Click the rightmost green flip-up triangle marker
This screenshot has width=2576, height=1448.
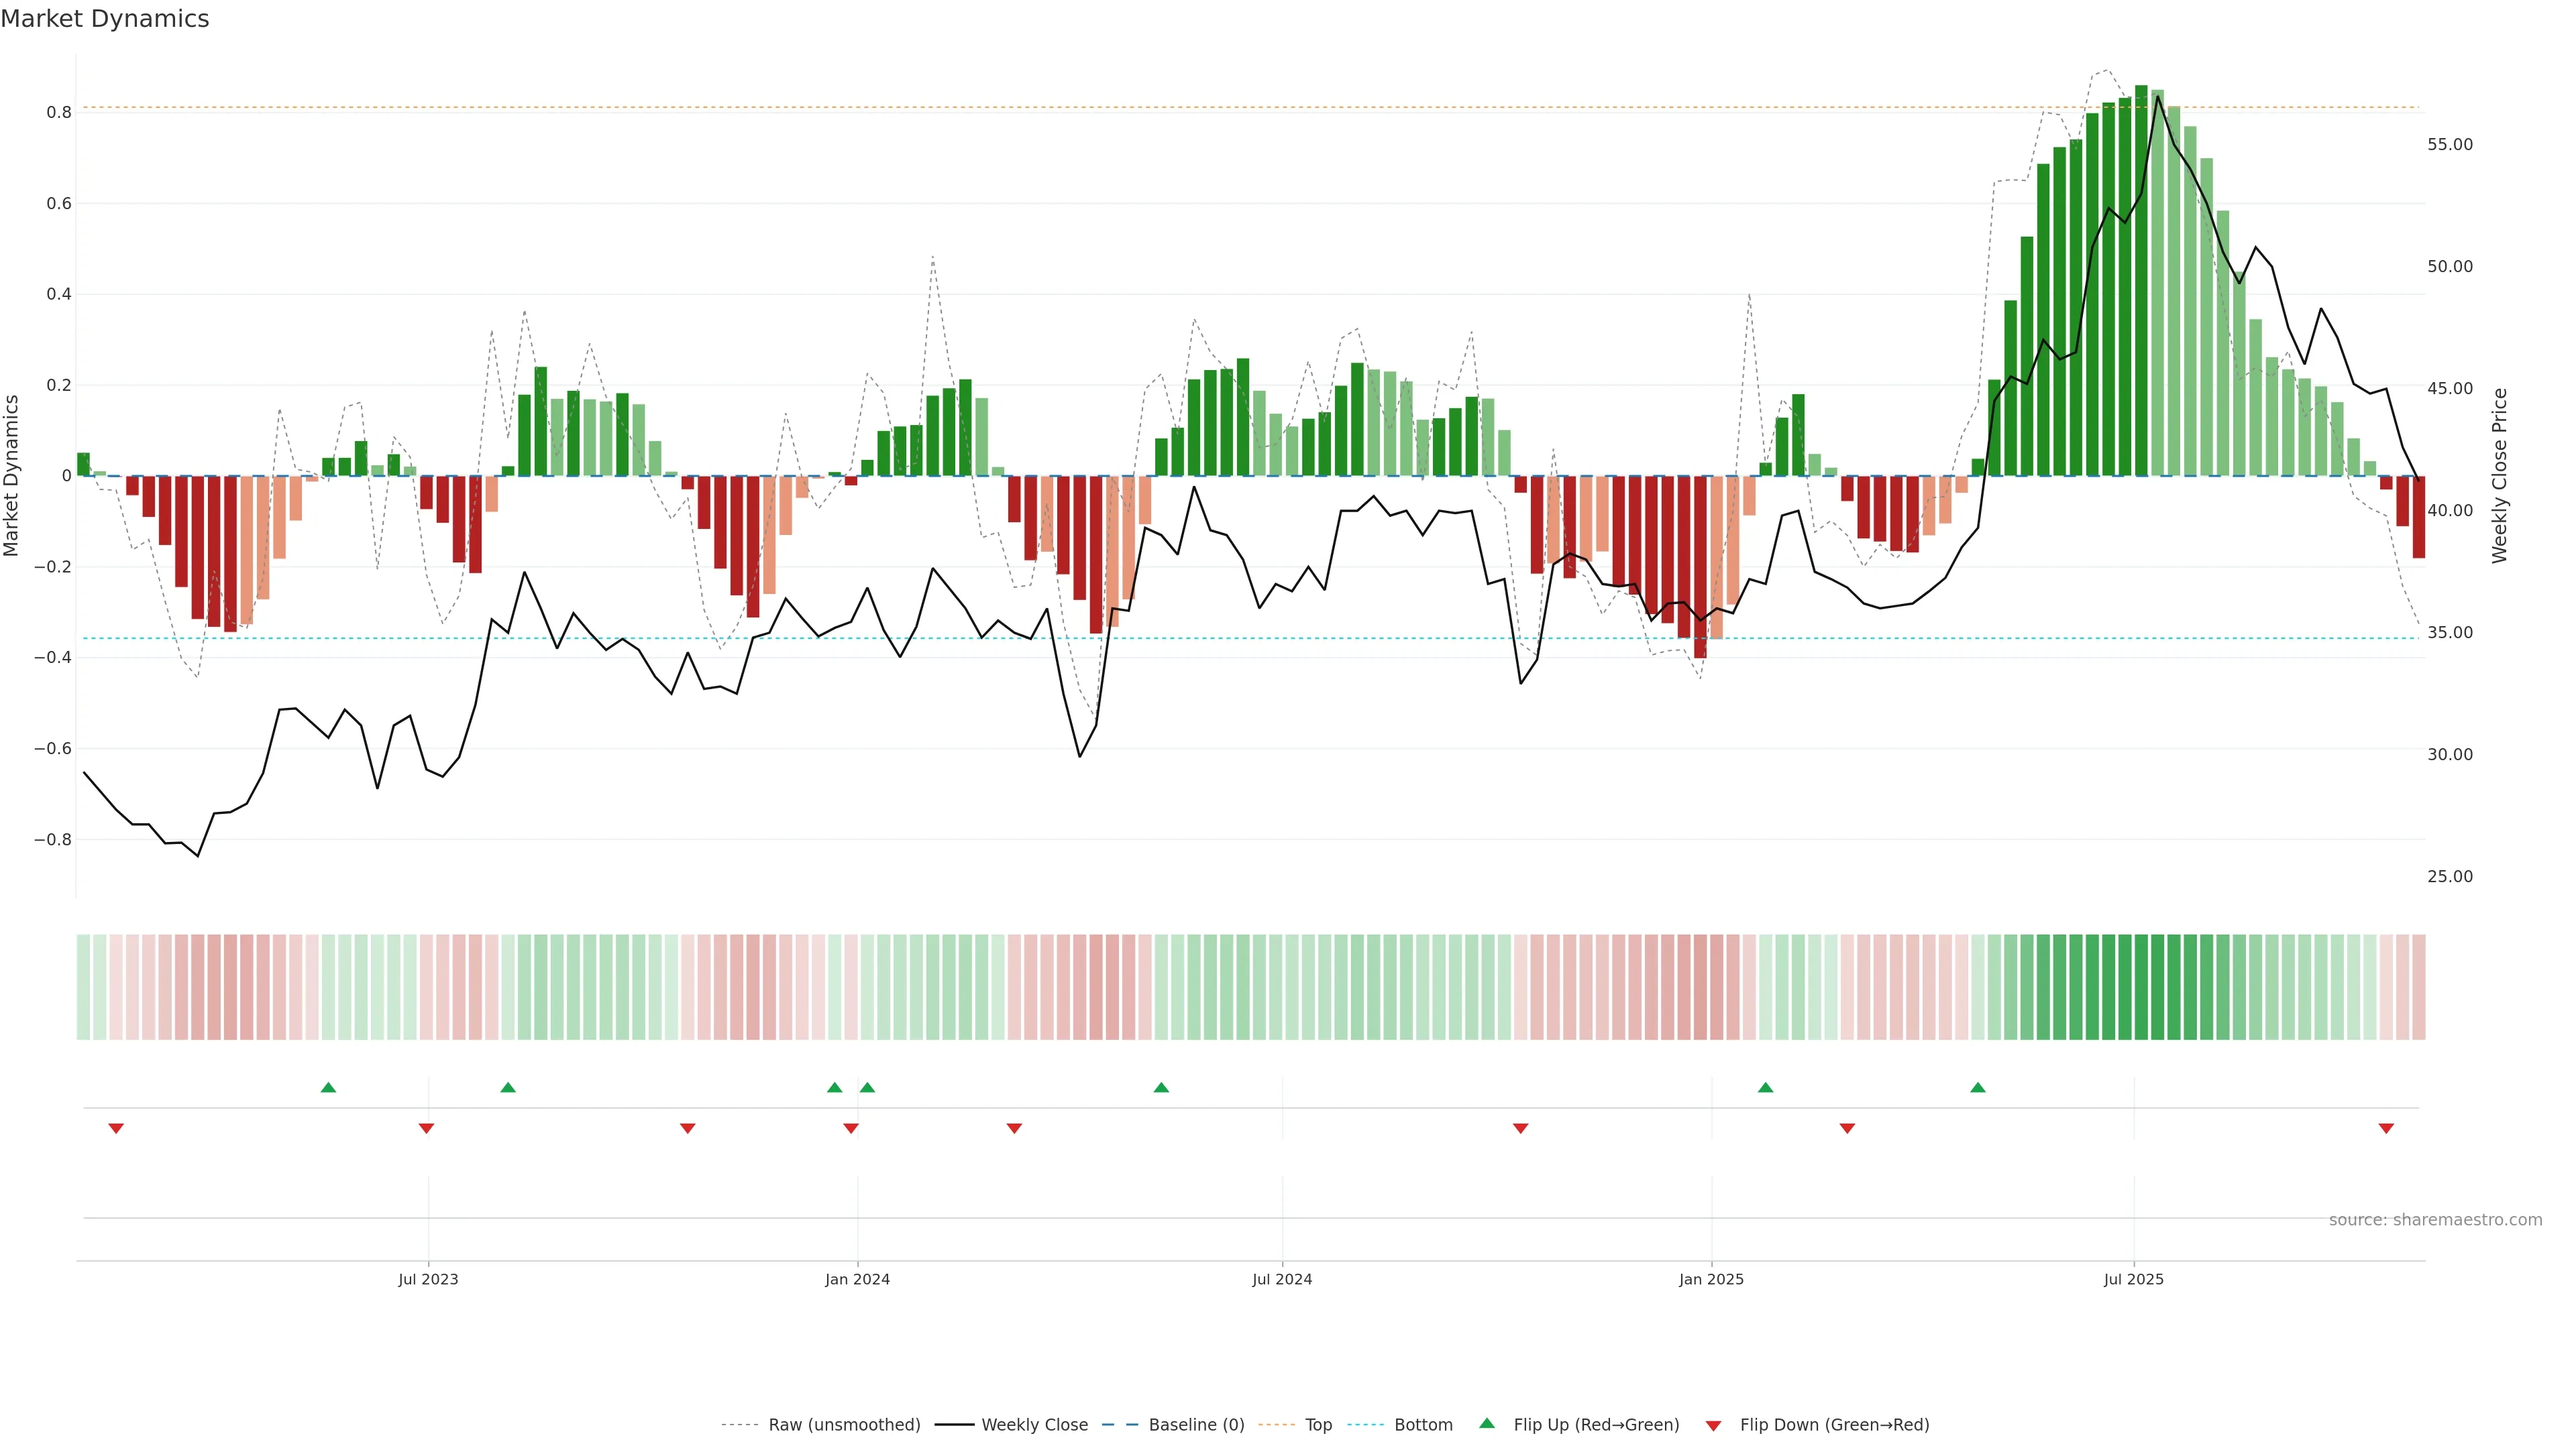tap(1977, 1087)
